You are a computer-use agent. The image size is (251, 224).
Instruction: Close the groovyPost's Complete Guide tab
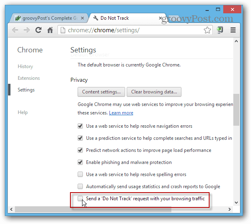click(x=82, y=18)
